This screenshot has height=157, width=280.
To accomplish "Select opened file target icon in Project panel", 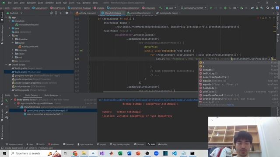I will pyautogui.click(x=51, y=13).
